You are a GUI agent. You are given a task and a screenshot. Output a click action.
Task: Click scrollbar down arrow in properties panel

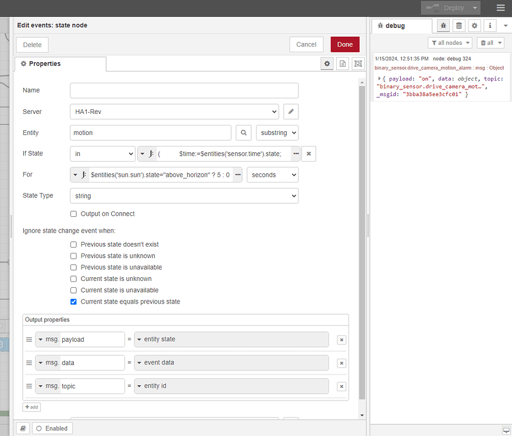pos(362,415)
